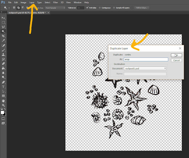Image resolution: width=189 pixels, height=158 pixels.
Task: Swap foreground and background colors
Action: coord(5,109)
